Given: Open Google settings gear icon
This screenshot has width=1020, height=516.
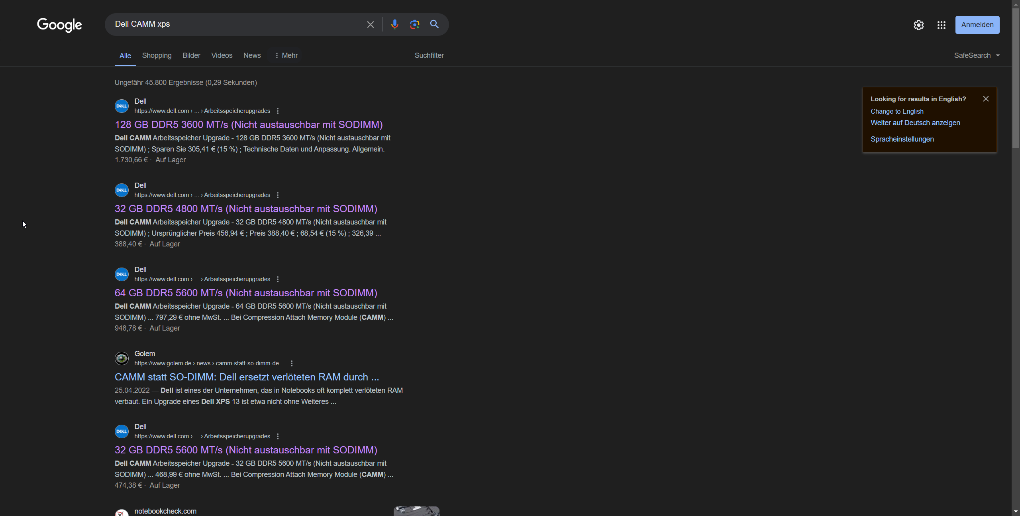Looking at the screenshot, I should pos(918,25).
